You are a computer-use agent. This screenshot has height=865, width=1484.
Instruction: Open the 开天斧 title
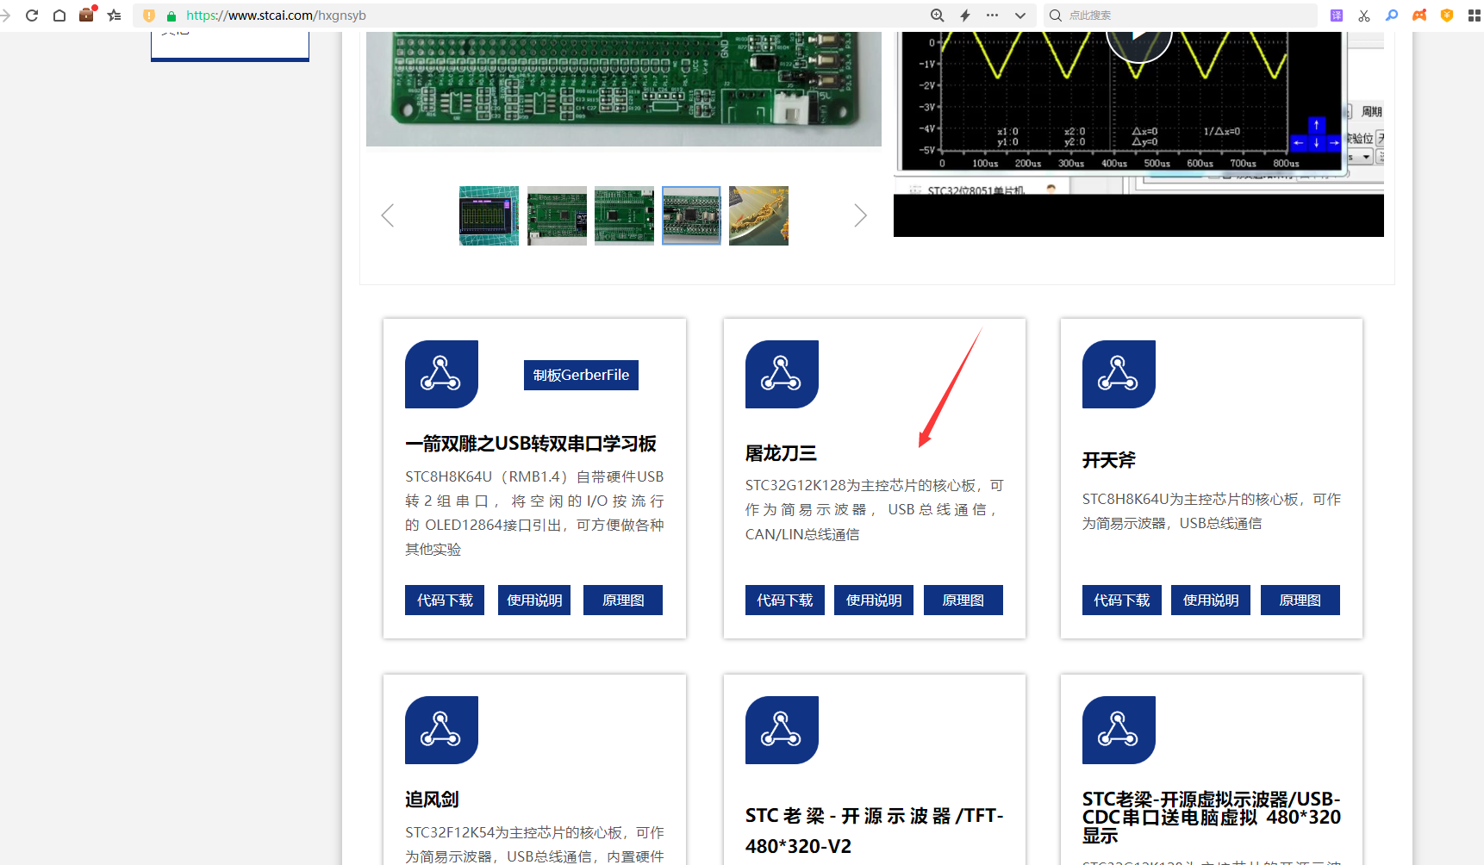1109,460
